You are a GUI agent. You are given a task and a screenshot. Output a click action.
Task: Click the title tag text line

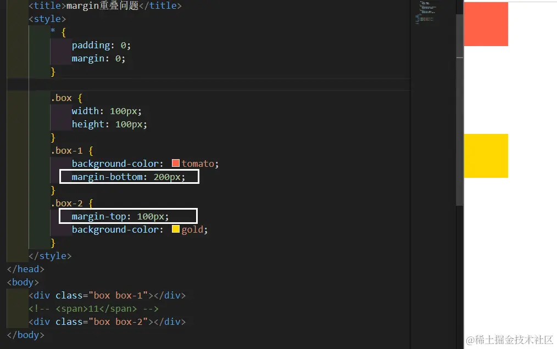coord(105,5)
